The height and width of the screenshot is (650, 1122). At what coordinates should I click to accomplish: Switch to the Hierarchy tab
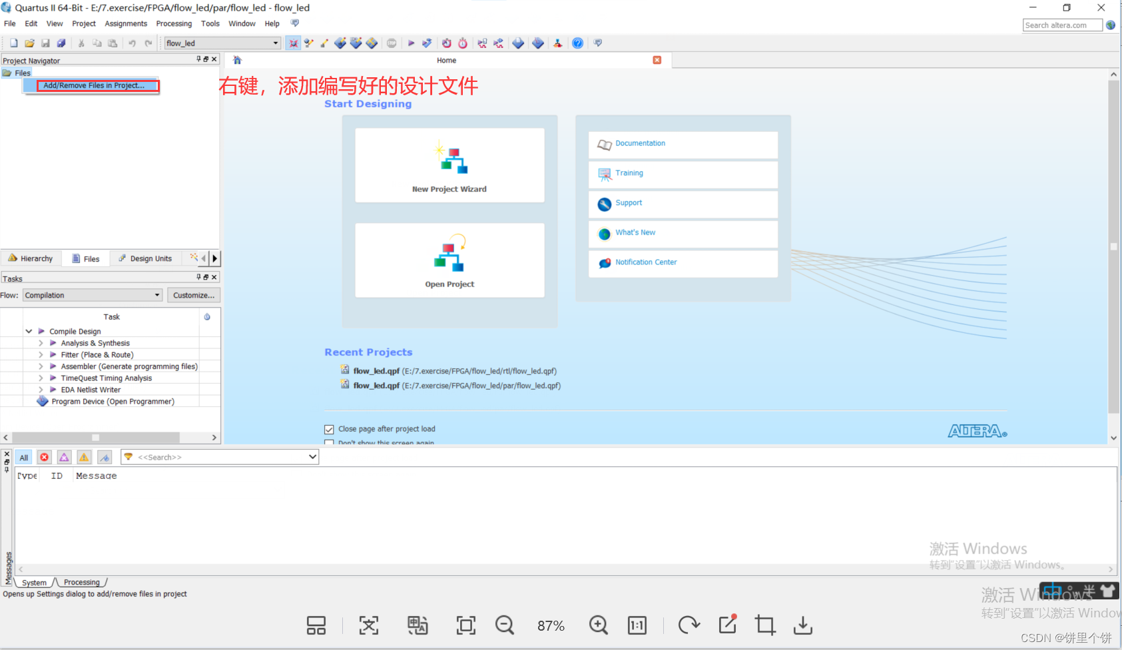click(x=31, y=258)
